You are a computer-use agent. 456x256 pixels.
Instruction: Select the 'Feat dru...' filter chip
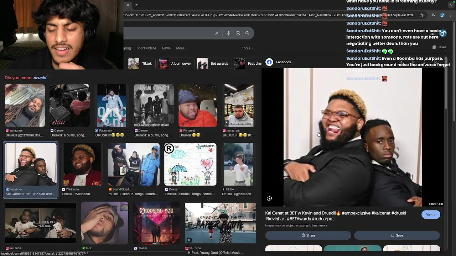coord(248,63)
